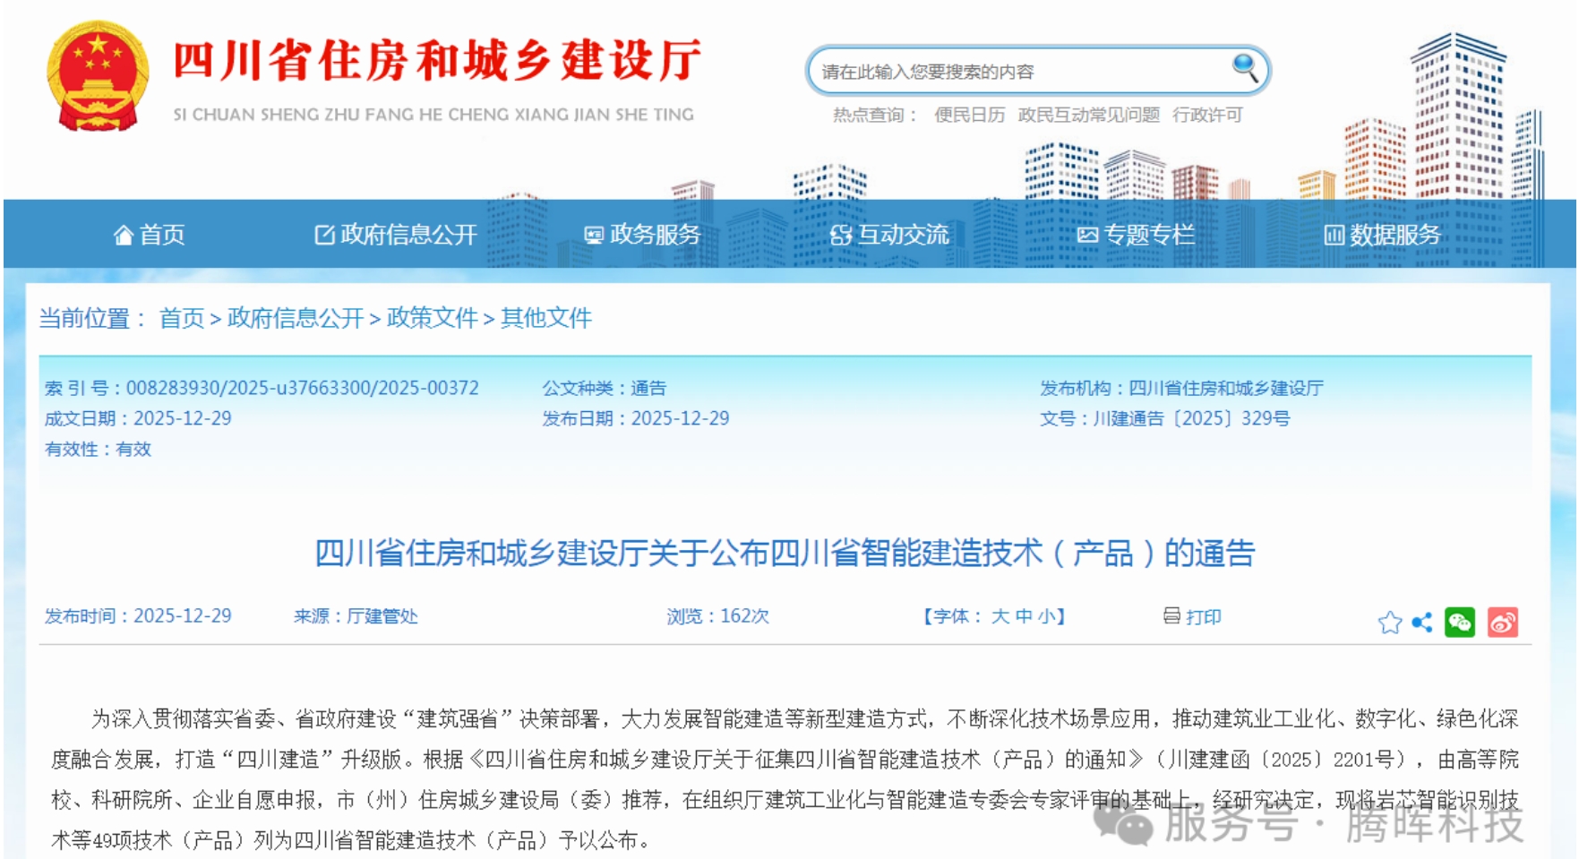Click the magnifying glass search icon
This screenshot has height=859, width=1579.
pos(1245,67)
